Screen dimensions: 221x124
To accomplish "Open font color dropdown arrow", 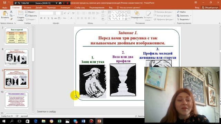I will (x=74, y=18).
